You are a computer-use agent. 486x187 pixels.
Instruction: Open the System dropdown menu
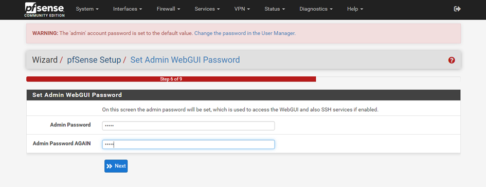click(87, 9)
